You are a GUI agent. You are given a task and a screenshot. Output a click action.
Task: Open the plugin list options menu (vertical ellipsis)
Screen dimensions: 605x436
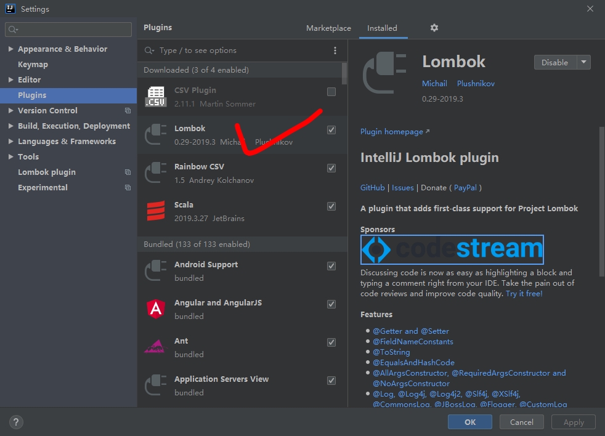(335, 50)
